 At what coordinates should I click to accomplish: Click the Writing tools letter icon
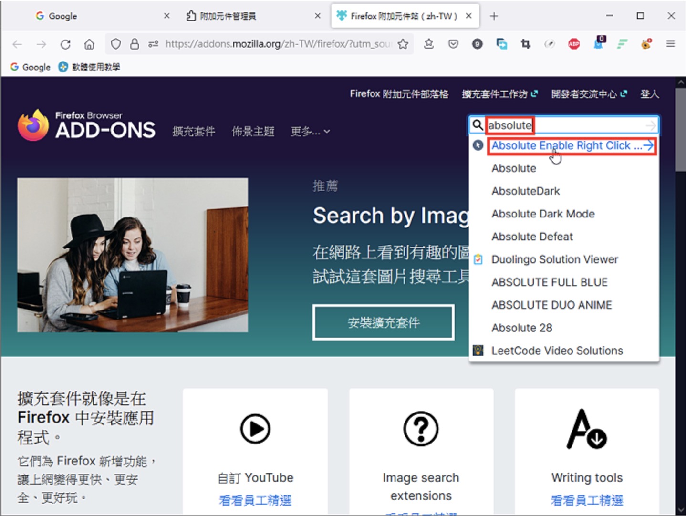click(x=587, y=429)
